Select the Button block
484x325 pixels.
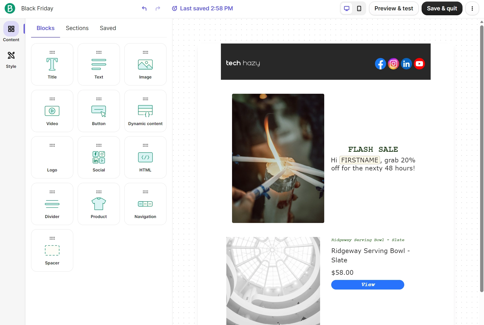(99, 111)
